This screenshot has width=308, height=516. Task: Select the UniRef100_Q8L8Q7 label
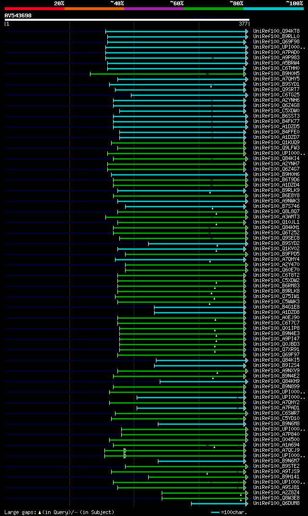(276, 211)
